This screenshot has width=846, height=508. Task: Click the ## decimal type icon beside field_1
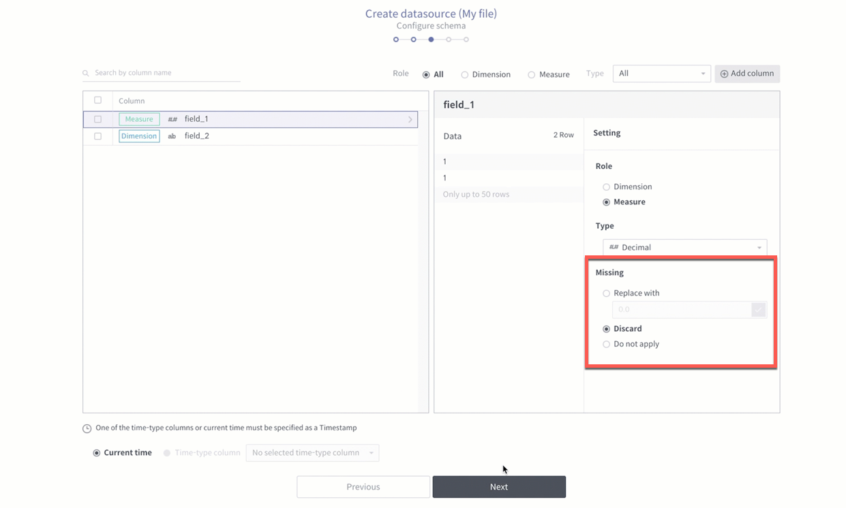[172, 118]
